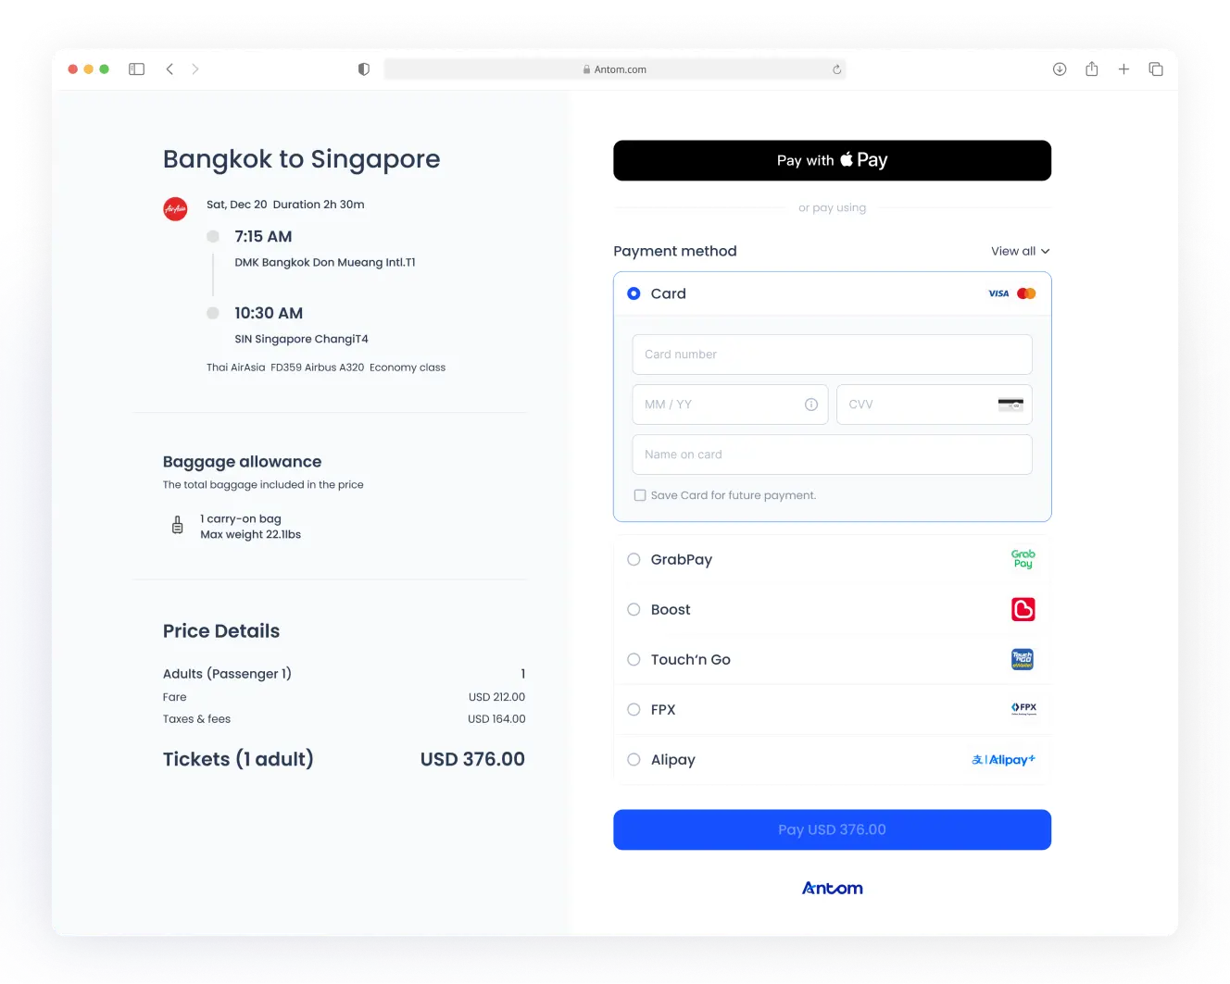Choose Alipay as payment method
Viewport: 1230px width, 984px height.
click(634, 759)
